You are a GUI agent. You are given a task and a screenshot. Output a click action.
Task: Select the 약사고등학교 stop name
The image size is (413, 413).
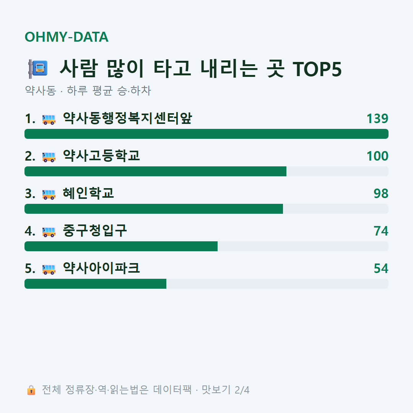(x=101, y=156)
